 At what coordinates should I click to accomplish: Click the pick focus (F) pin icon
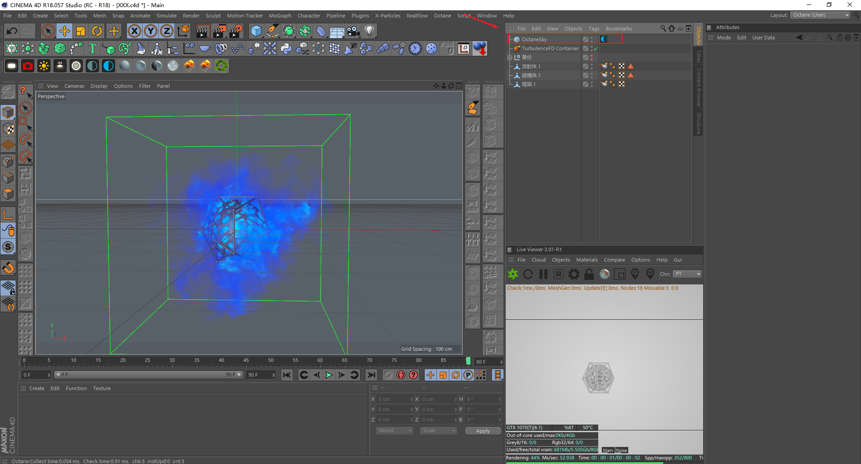(x=635, y=274)
